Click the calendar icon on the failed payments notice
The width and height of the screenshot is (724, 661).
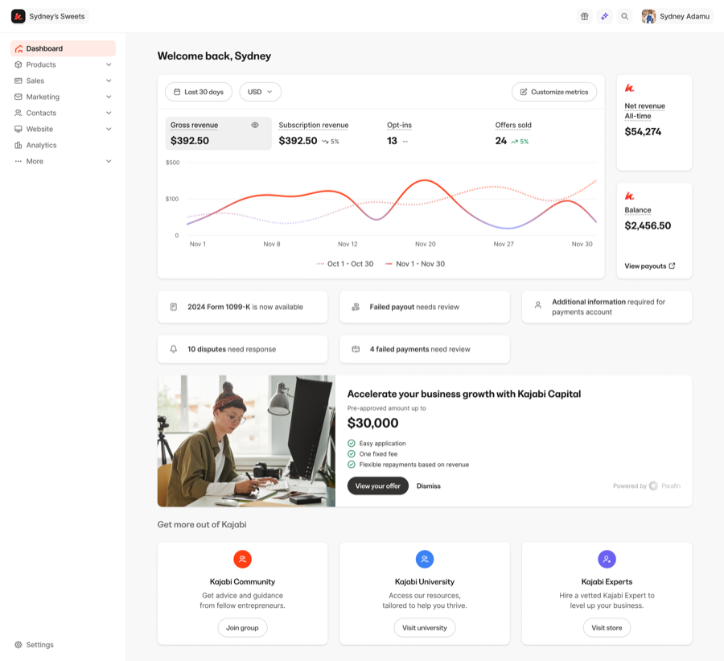point(356,349)
